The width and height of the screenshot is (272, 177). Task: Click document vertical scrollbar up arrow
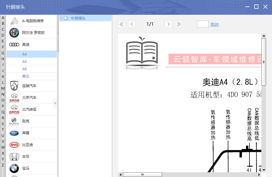point(264,36)
